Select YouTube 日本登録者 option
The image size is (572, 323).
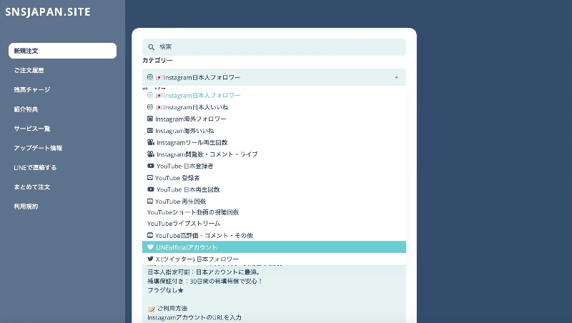tap(274, 166)
